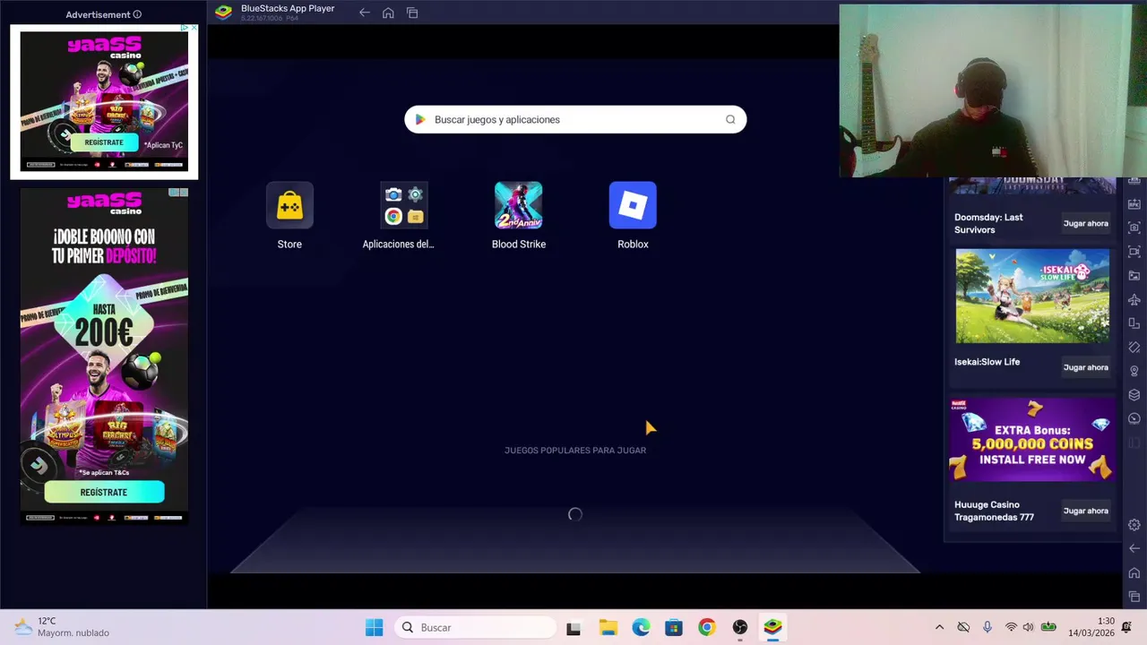
Task: Click the Huuuge Casino Tragamonedas 777 title
Action: click(x=994, y=511)
